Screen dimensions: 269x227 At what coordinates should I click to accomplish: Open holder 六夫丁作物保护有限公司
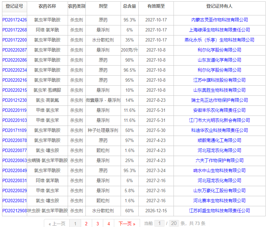click(x=219, y=160)
